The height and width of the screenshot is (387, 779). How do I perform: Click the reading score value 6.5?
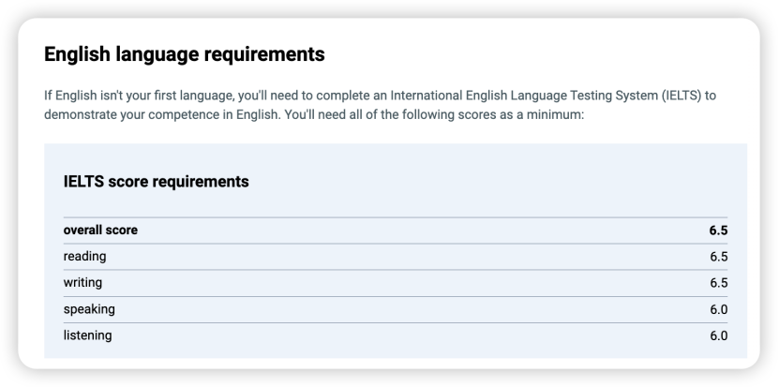point(718,256)
